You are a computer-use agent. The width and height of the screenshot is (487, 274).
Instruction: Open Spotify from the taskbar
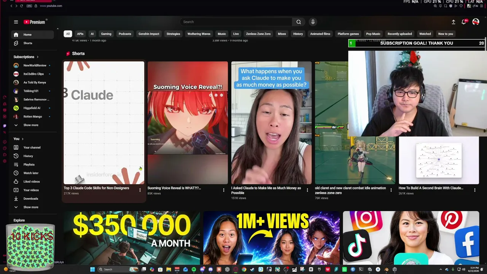tap(194, 269)
